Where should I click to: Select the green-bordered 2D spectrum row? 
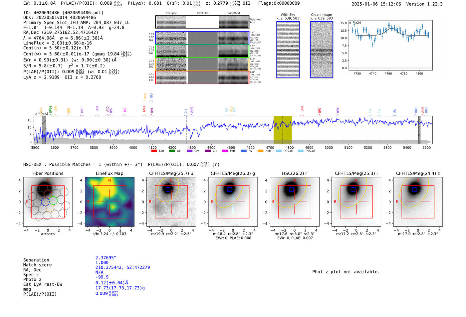(202, 51)
